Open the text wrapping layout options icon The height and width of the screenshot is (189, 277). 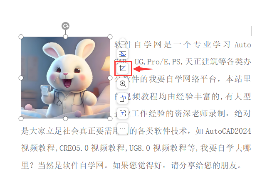coord(123,54)
